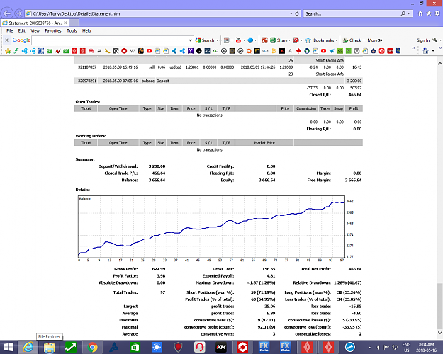Click the blue puzzle gadget icon in Google toolbar

pos(250,40)
